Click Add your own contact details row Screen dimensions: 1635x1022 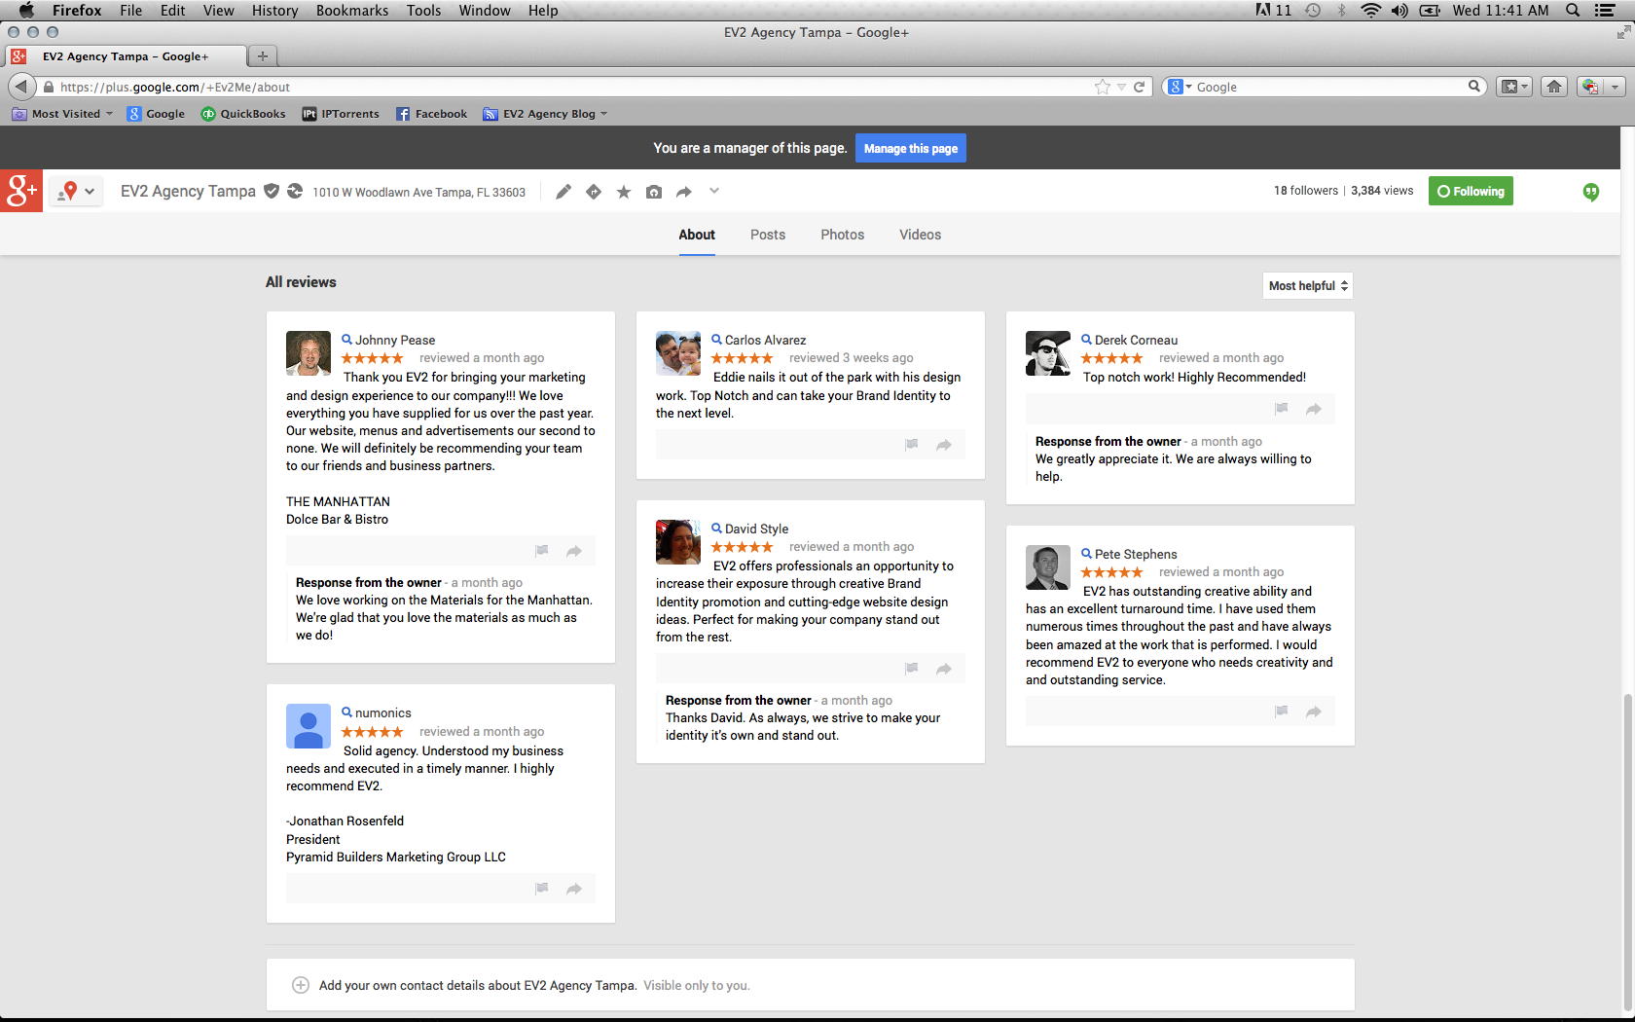[x=477, y=985]
